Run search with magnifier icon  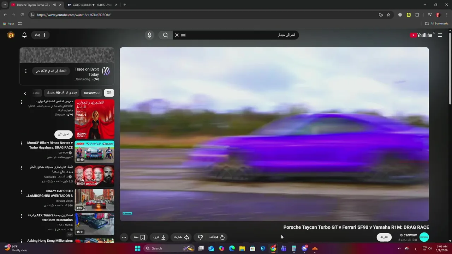pyautogui.click(x=165, y=35)
